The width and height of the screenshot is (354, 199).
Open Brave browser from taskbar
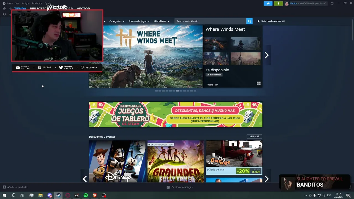click(95, 195)
